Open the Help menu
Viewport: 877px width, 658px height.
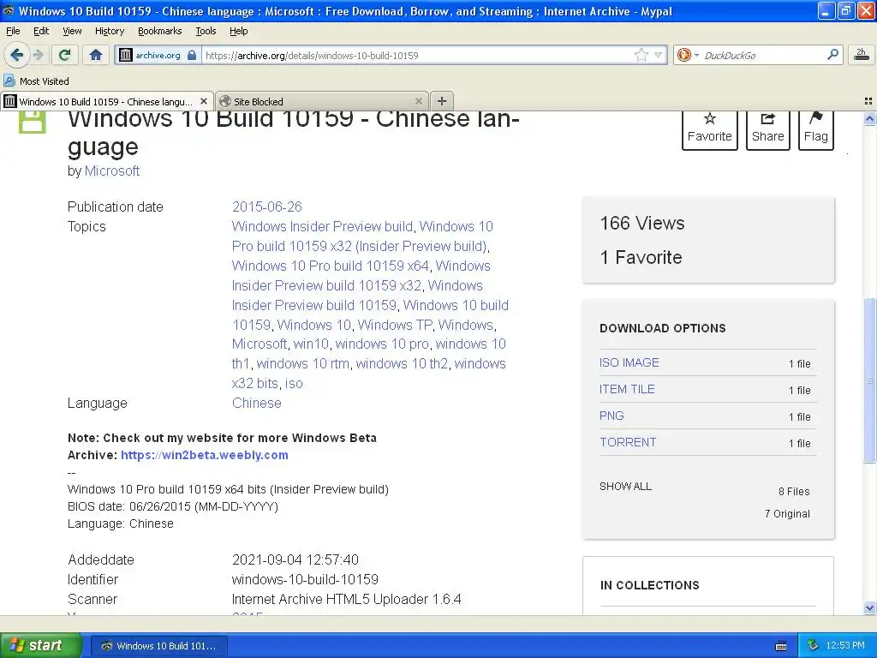(x=238, y=31)
